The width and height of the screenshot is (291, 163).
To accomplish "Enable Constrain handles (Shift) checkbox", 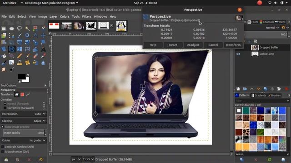I will pos(2,147).
